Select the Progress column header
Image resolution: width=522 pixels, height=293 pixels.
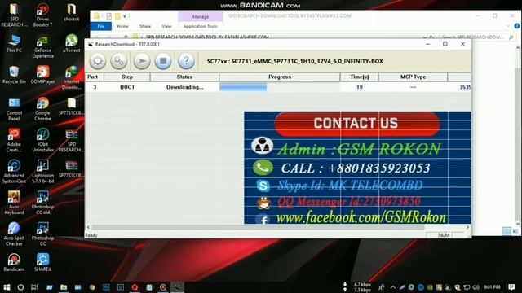coord(280,77)
